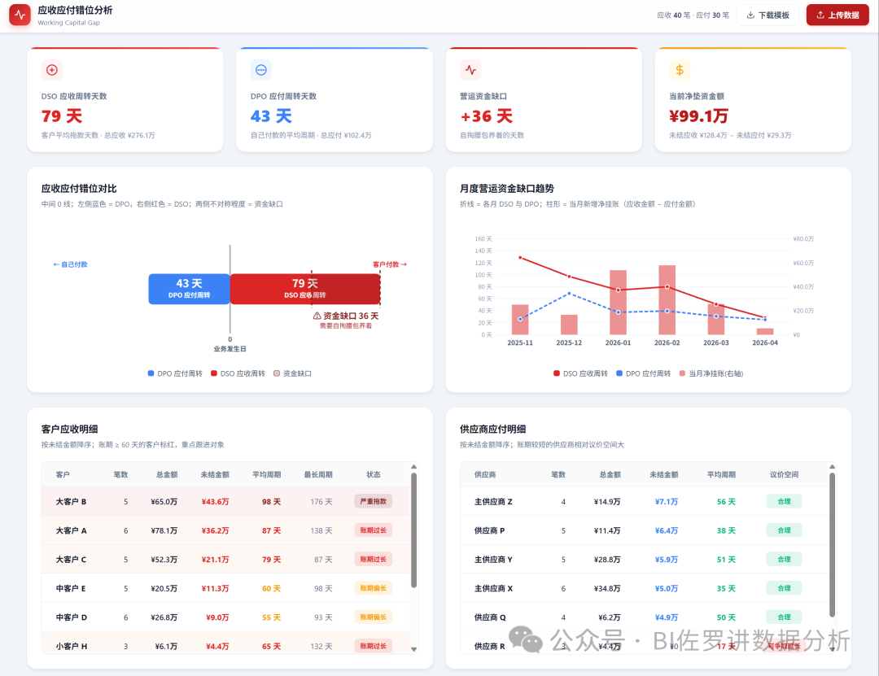
Task: Click the scroll-up arrow in supplier table
Action: (832, 467)
